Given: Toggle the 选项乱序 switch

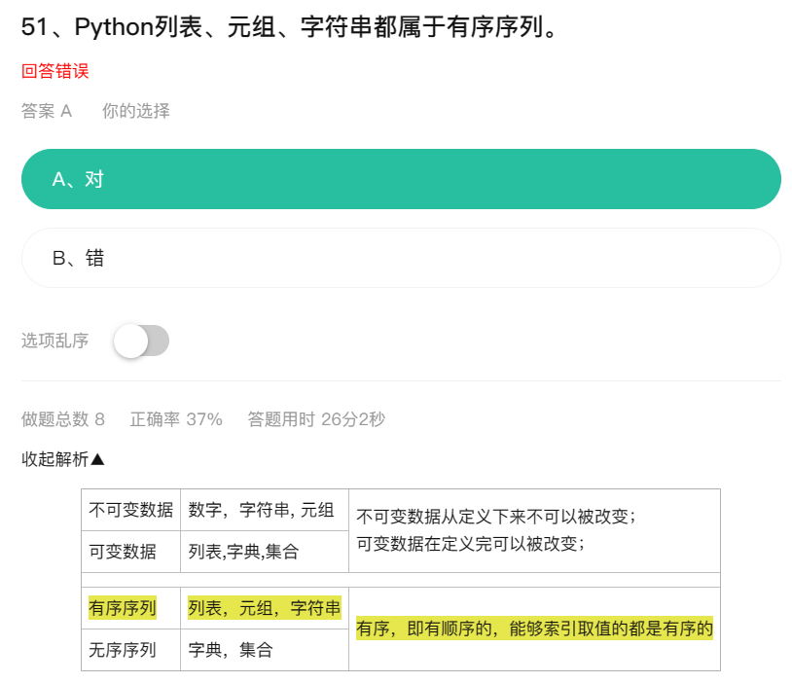Looking at the screenshot, I should (x=141, y=341).
